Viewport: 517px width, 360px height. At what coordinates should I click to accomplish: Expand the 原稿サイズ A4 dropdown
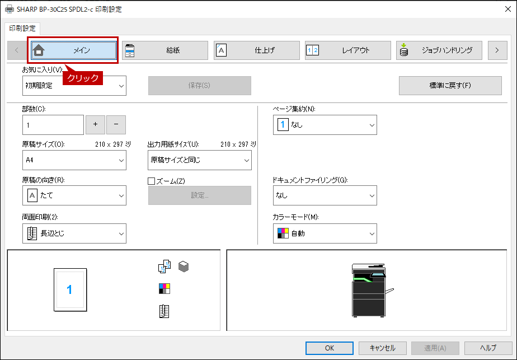74,160
